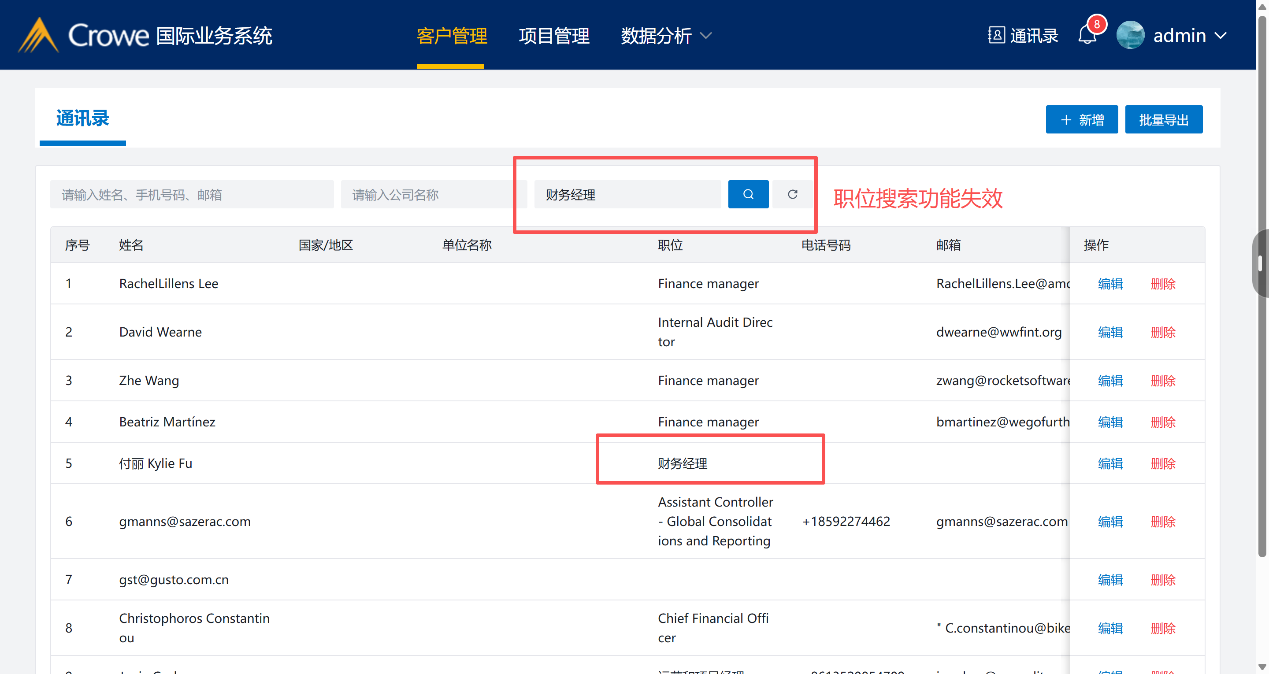The image size is (1269, 674).
Task: Open the 项目管理 menu
Action: click(x=554, y=36)
